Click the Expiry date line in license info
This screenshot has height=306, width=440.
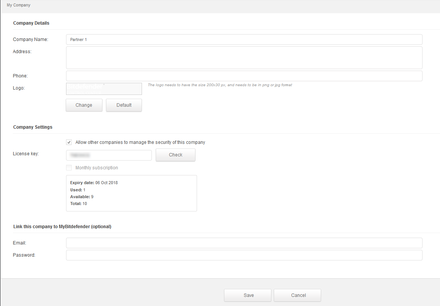[94, 183]
